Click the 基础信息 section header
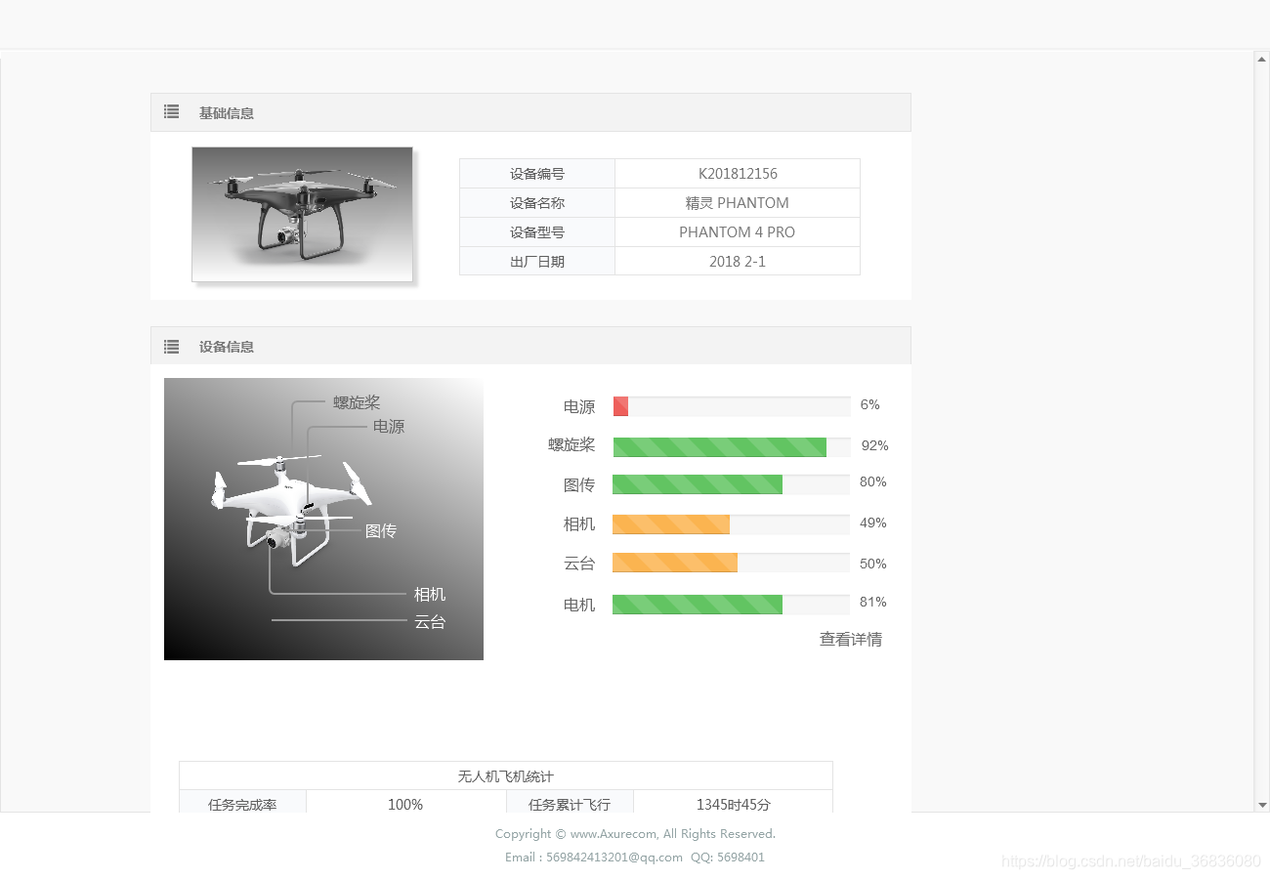The height and width of the screenshot is (879, 1270). pyautogui.click(x=530, y=112)
